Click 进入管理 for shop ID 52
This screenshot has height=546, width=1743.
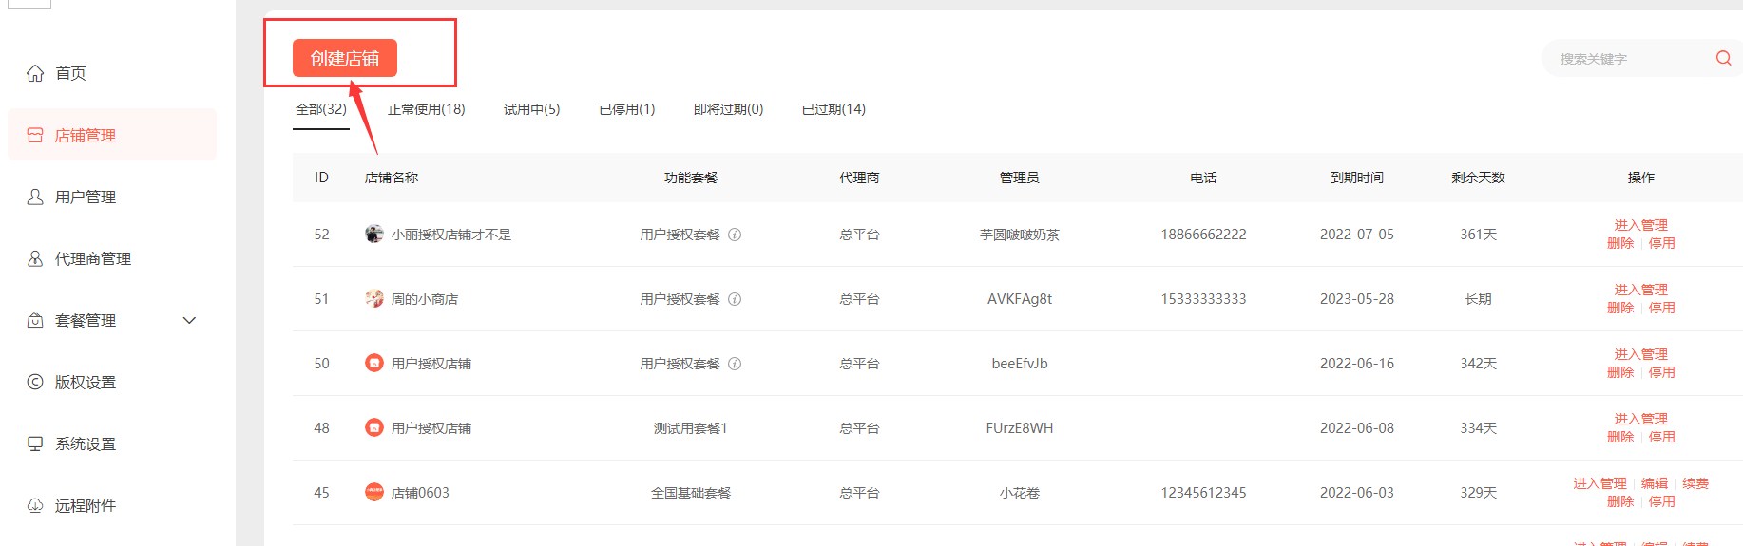pos(1641,225)
